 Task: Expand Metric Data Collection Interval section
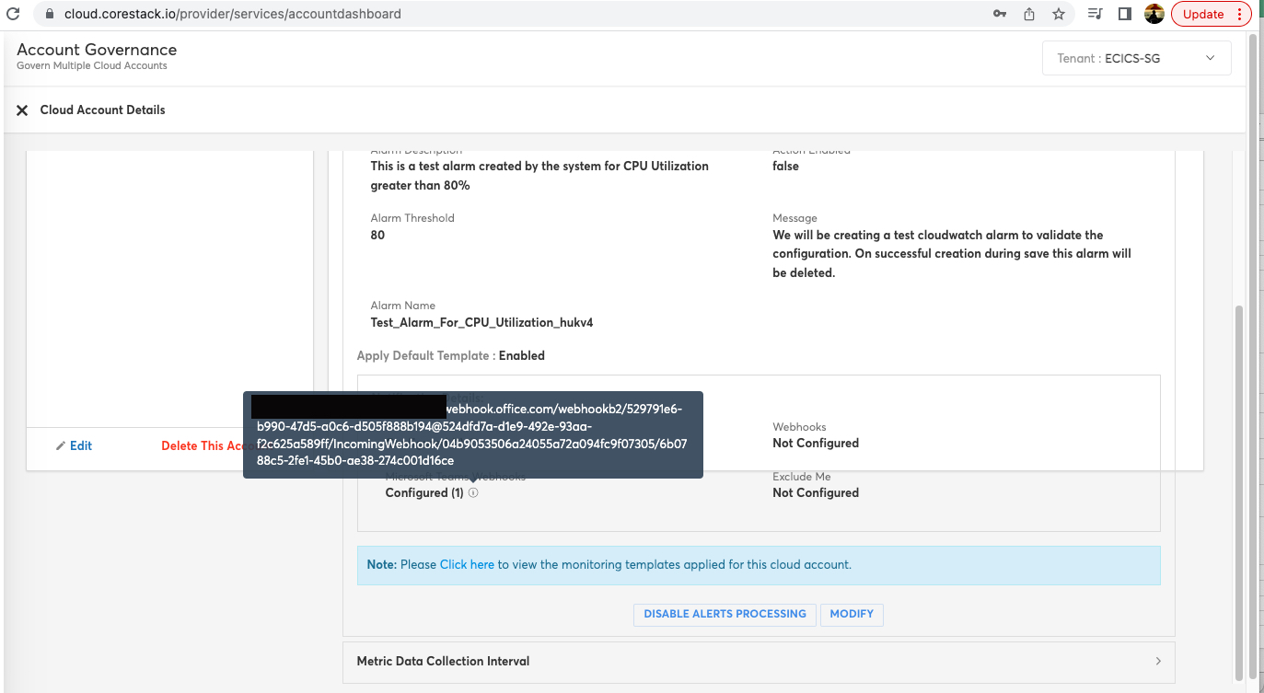pos(759,662)
